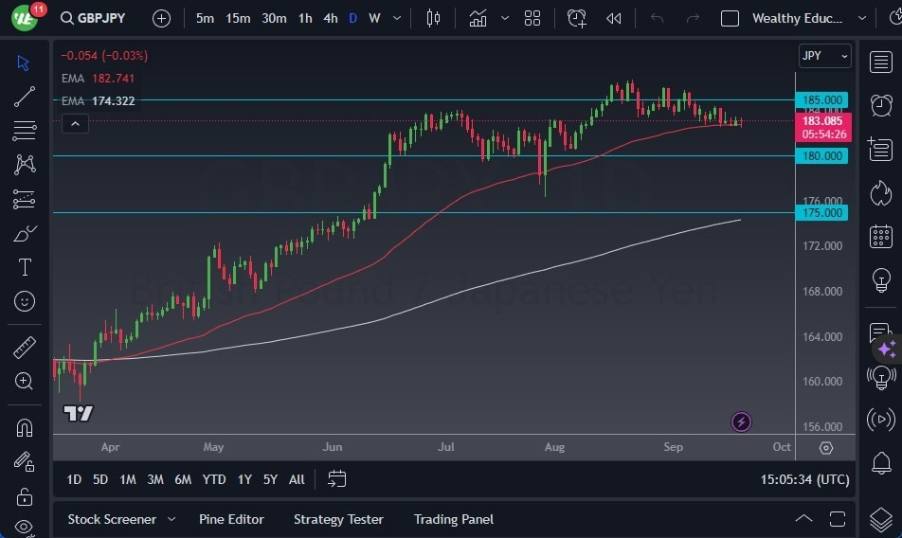The image size is (902, 538).
Task: Open the ideas lightbulb panel
Action: [x=881, y=280]
